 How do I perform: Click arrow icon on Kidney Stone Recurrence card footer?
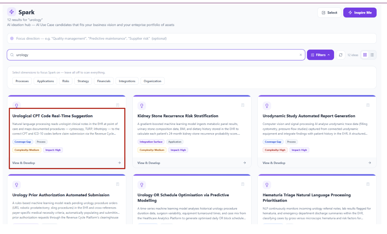245,163
